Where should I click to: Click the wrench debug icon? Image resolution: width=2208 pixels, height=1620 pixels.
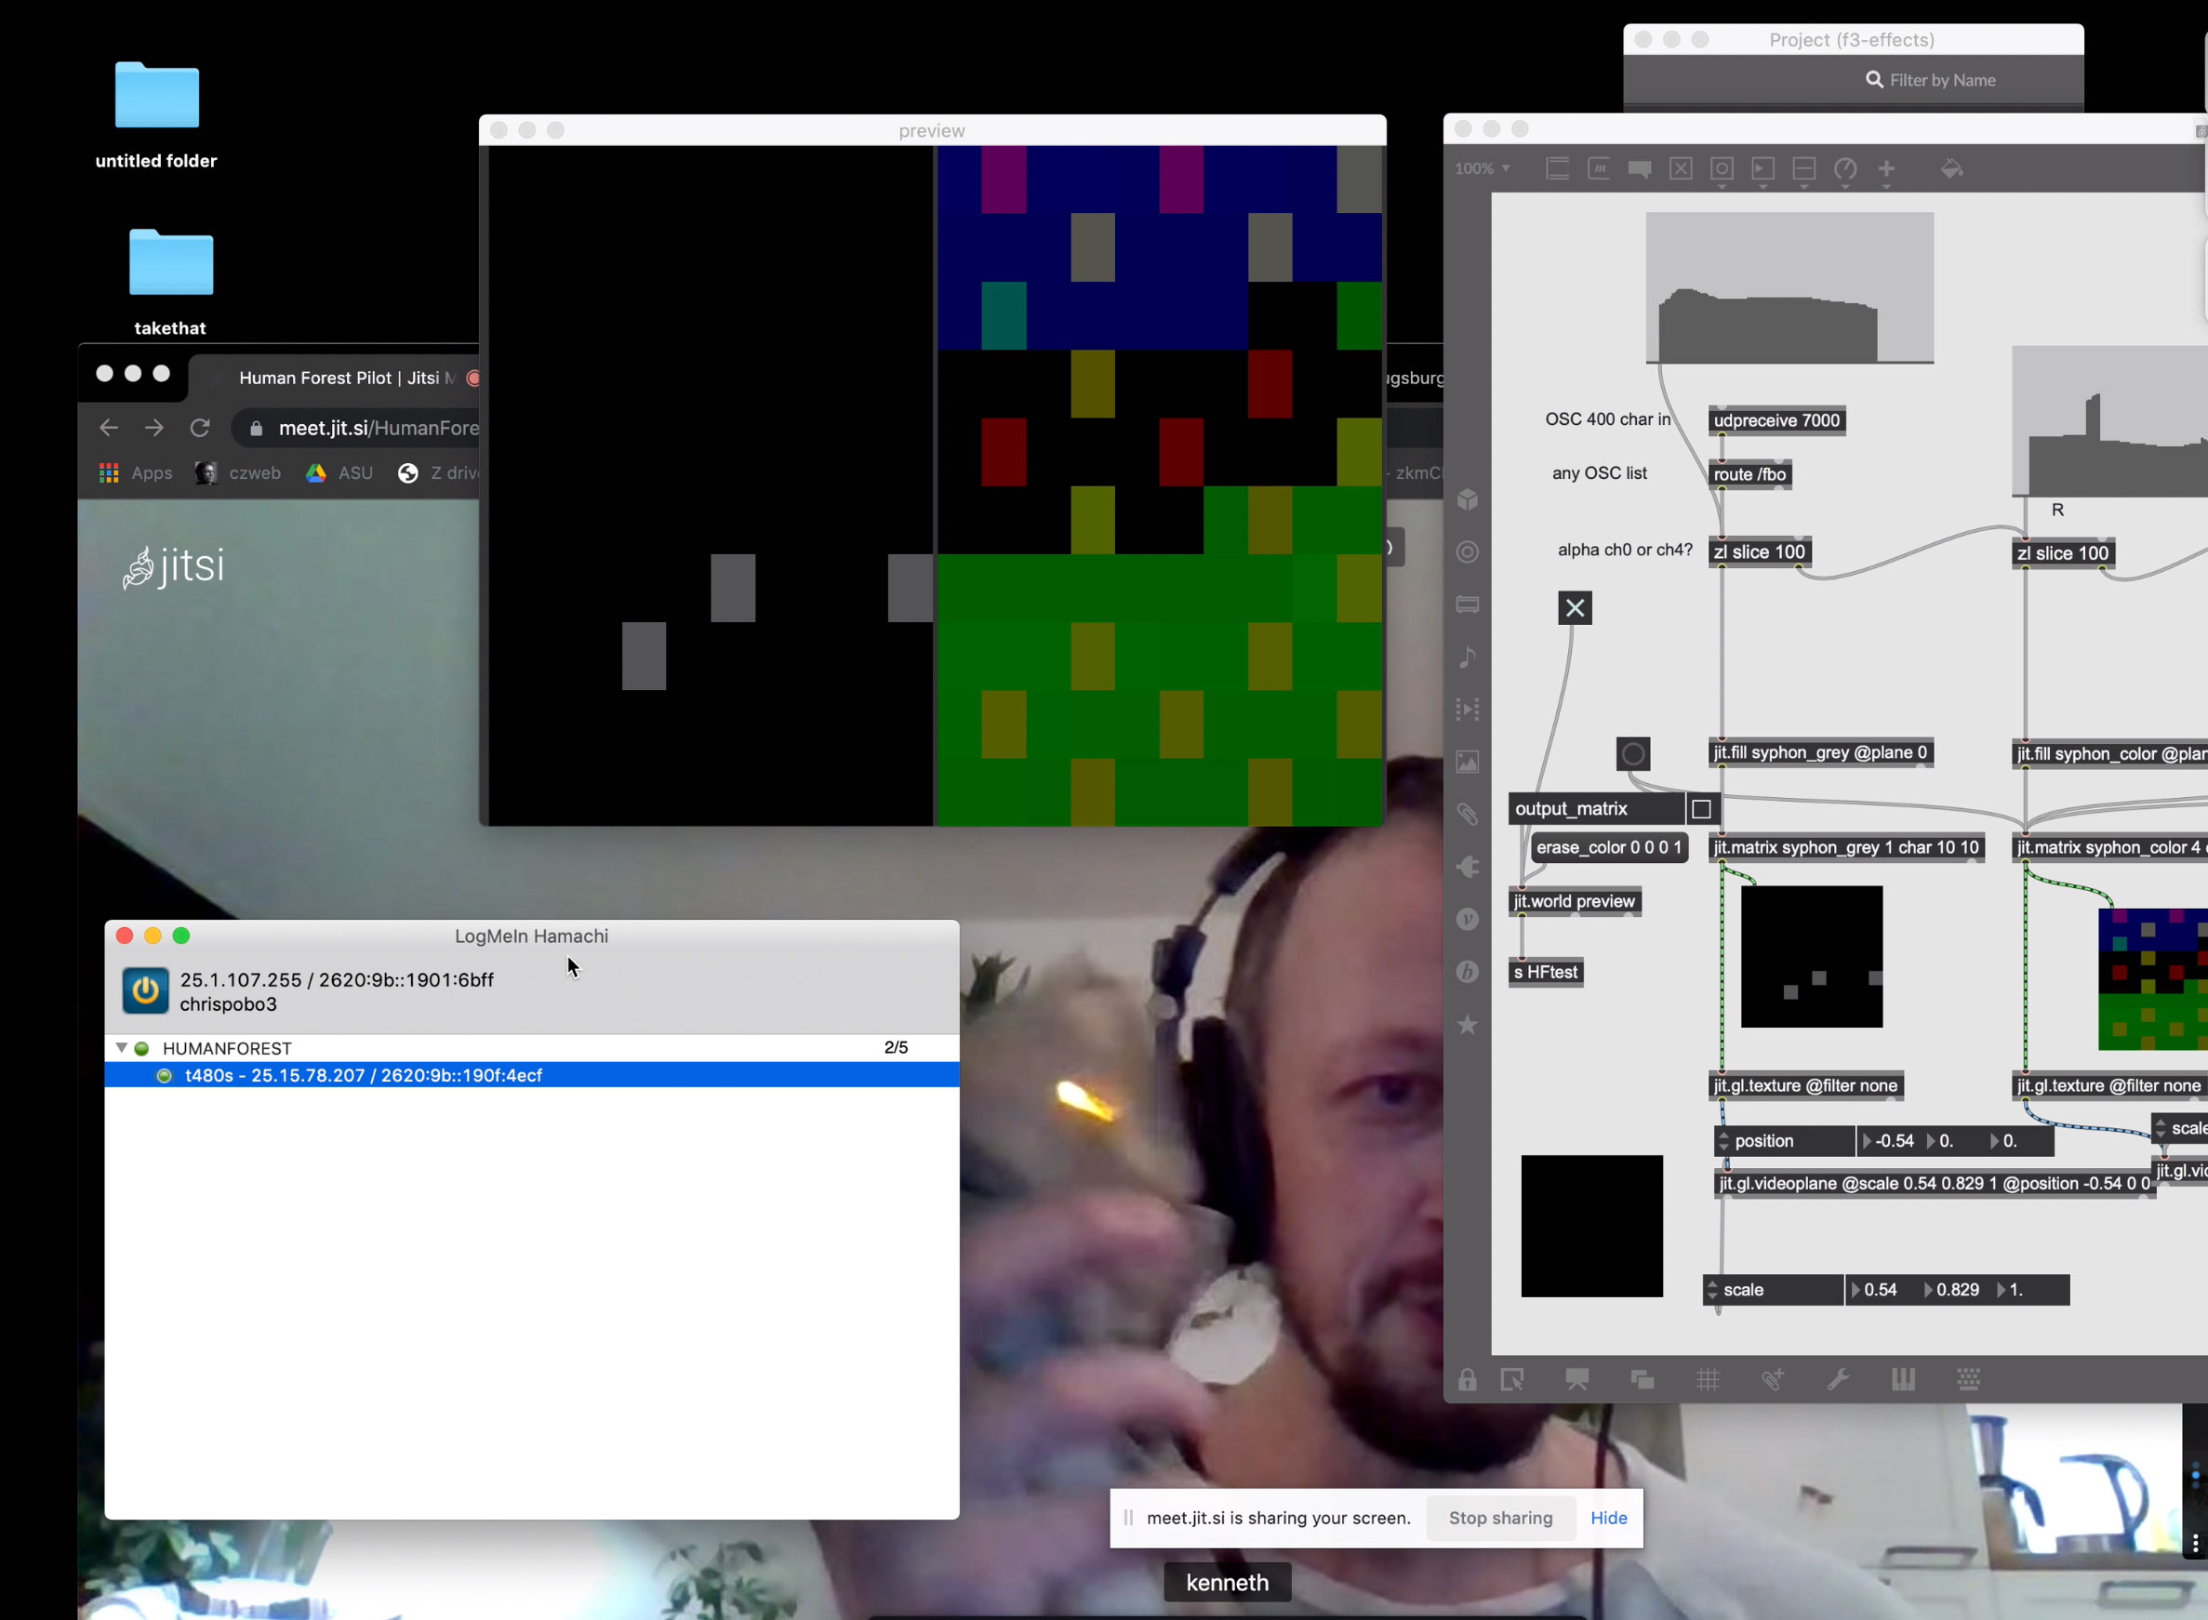[1839, 1380]
